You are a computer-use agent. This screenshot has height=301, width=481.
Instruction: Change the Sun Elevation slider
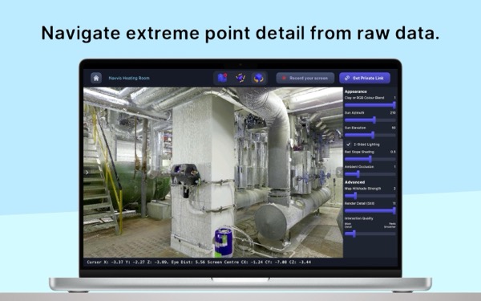pos(370,135)
